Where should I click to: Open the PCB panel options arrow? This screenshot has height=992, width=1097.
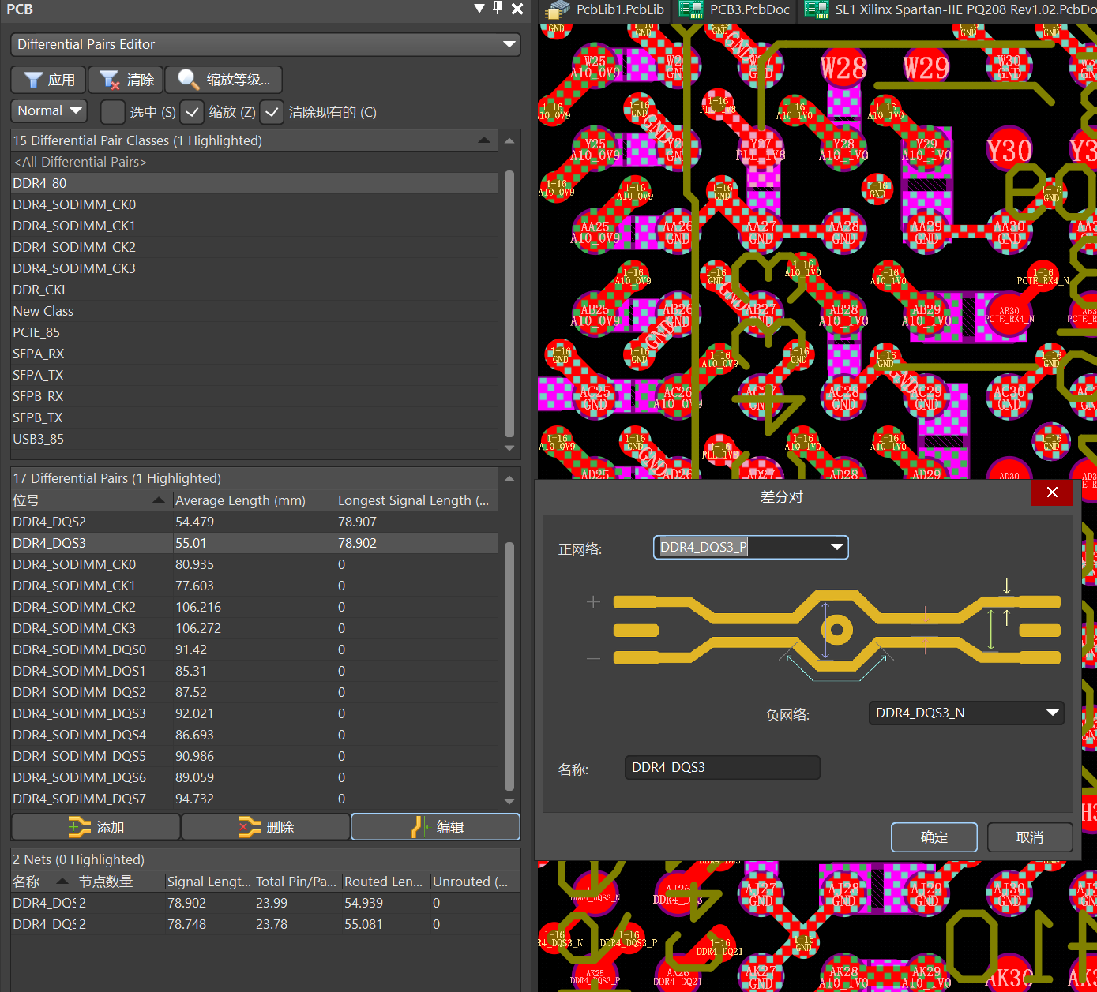click(479, 9)
